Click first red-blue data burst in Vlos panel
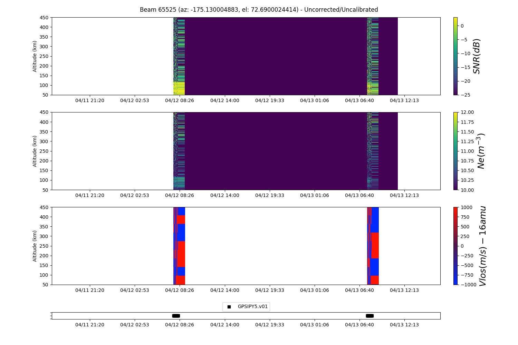518x345 pixels. [x=179, y=246]
